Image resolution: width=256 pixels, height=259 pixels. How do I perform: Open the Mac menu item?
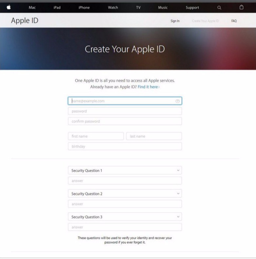(32, 8)
